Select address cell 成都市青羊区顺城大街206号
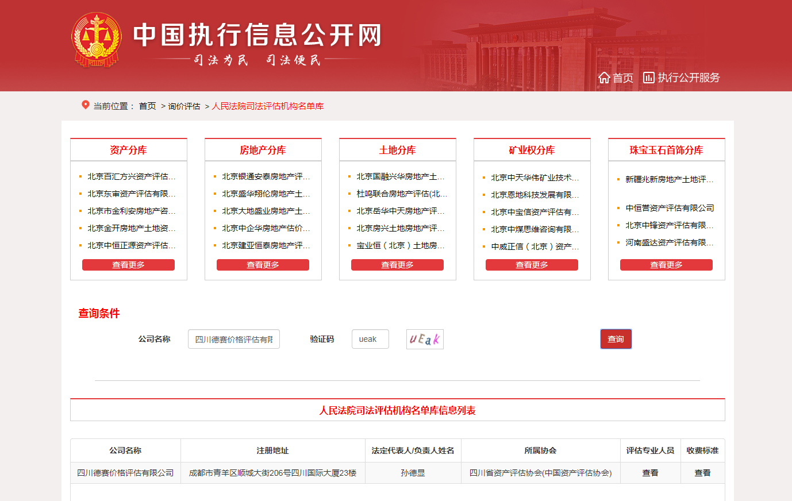The width and height of the screenshot is (792, 501). (x=272, y=473)
